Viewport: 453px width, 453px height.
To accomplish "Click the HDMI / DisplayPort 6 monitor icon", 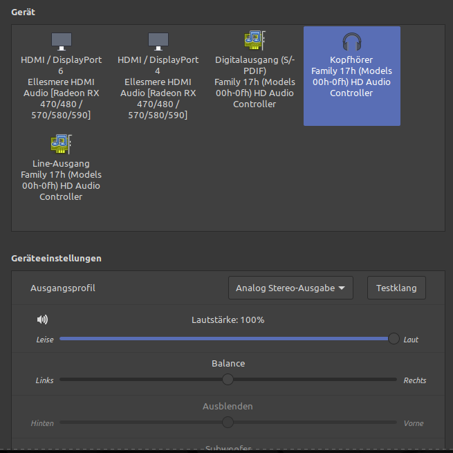I will pyautogui.click(x=61, y=41).
